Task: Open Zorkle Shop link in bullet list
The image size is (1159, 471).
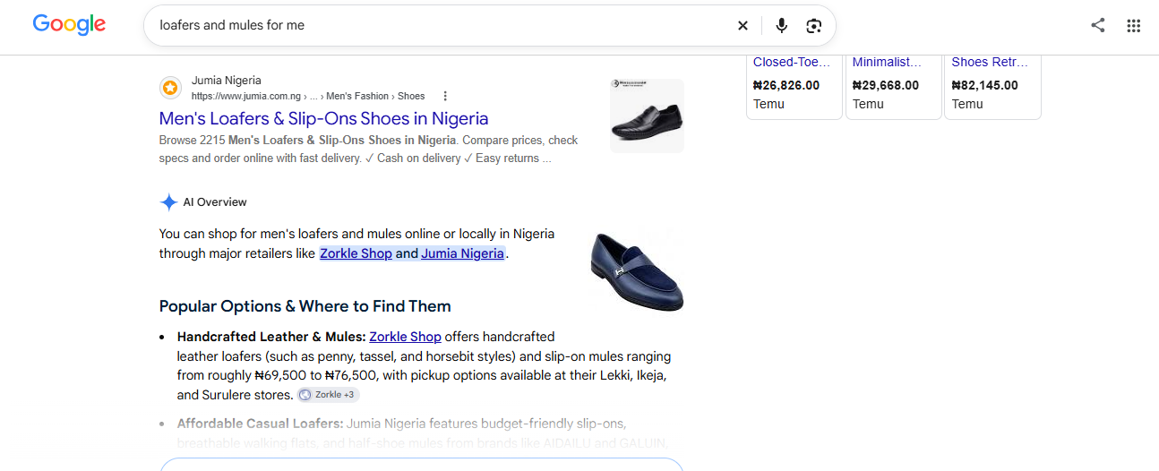Action: [x=405, y=337]
